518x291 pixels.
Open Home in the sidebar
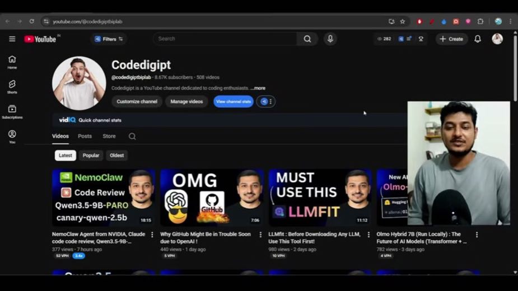tap(12, 62)
